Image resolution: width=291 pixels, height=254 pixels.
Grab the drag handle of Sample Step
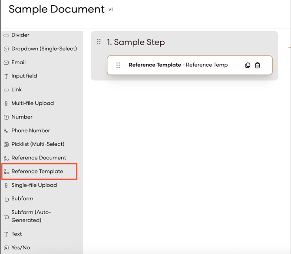99,42
